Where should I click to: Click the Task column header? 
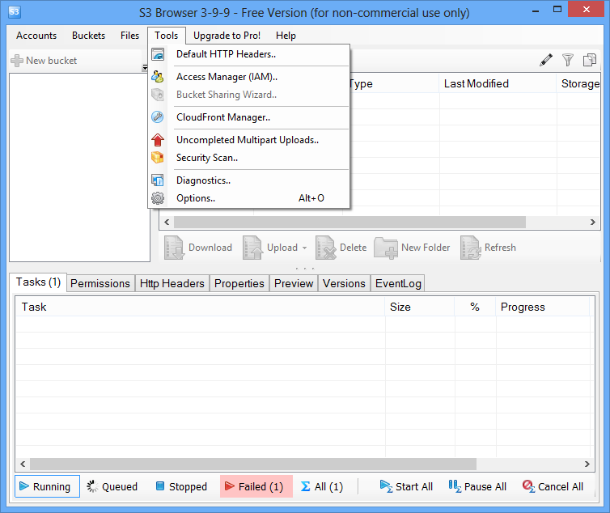[x=200, y=307]
